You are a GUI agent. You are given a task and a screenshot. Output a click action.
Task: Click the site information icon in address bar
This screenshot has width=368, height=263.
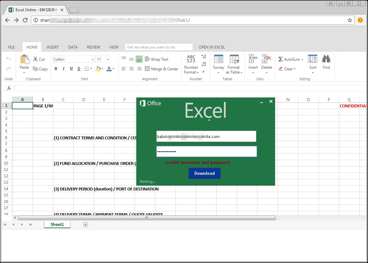point(36,20)
